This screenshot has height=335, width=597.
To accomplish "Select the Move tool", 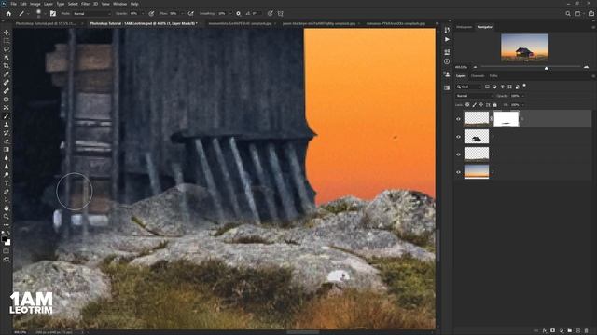I will click(x=7, y=33).
